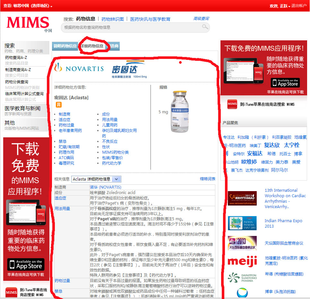The height and width of the screenshot is (299, 310).
Task: Jump to 用法用量 section in the bullet list
Action: [110, 120]
